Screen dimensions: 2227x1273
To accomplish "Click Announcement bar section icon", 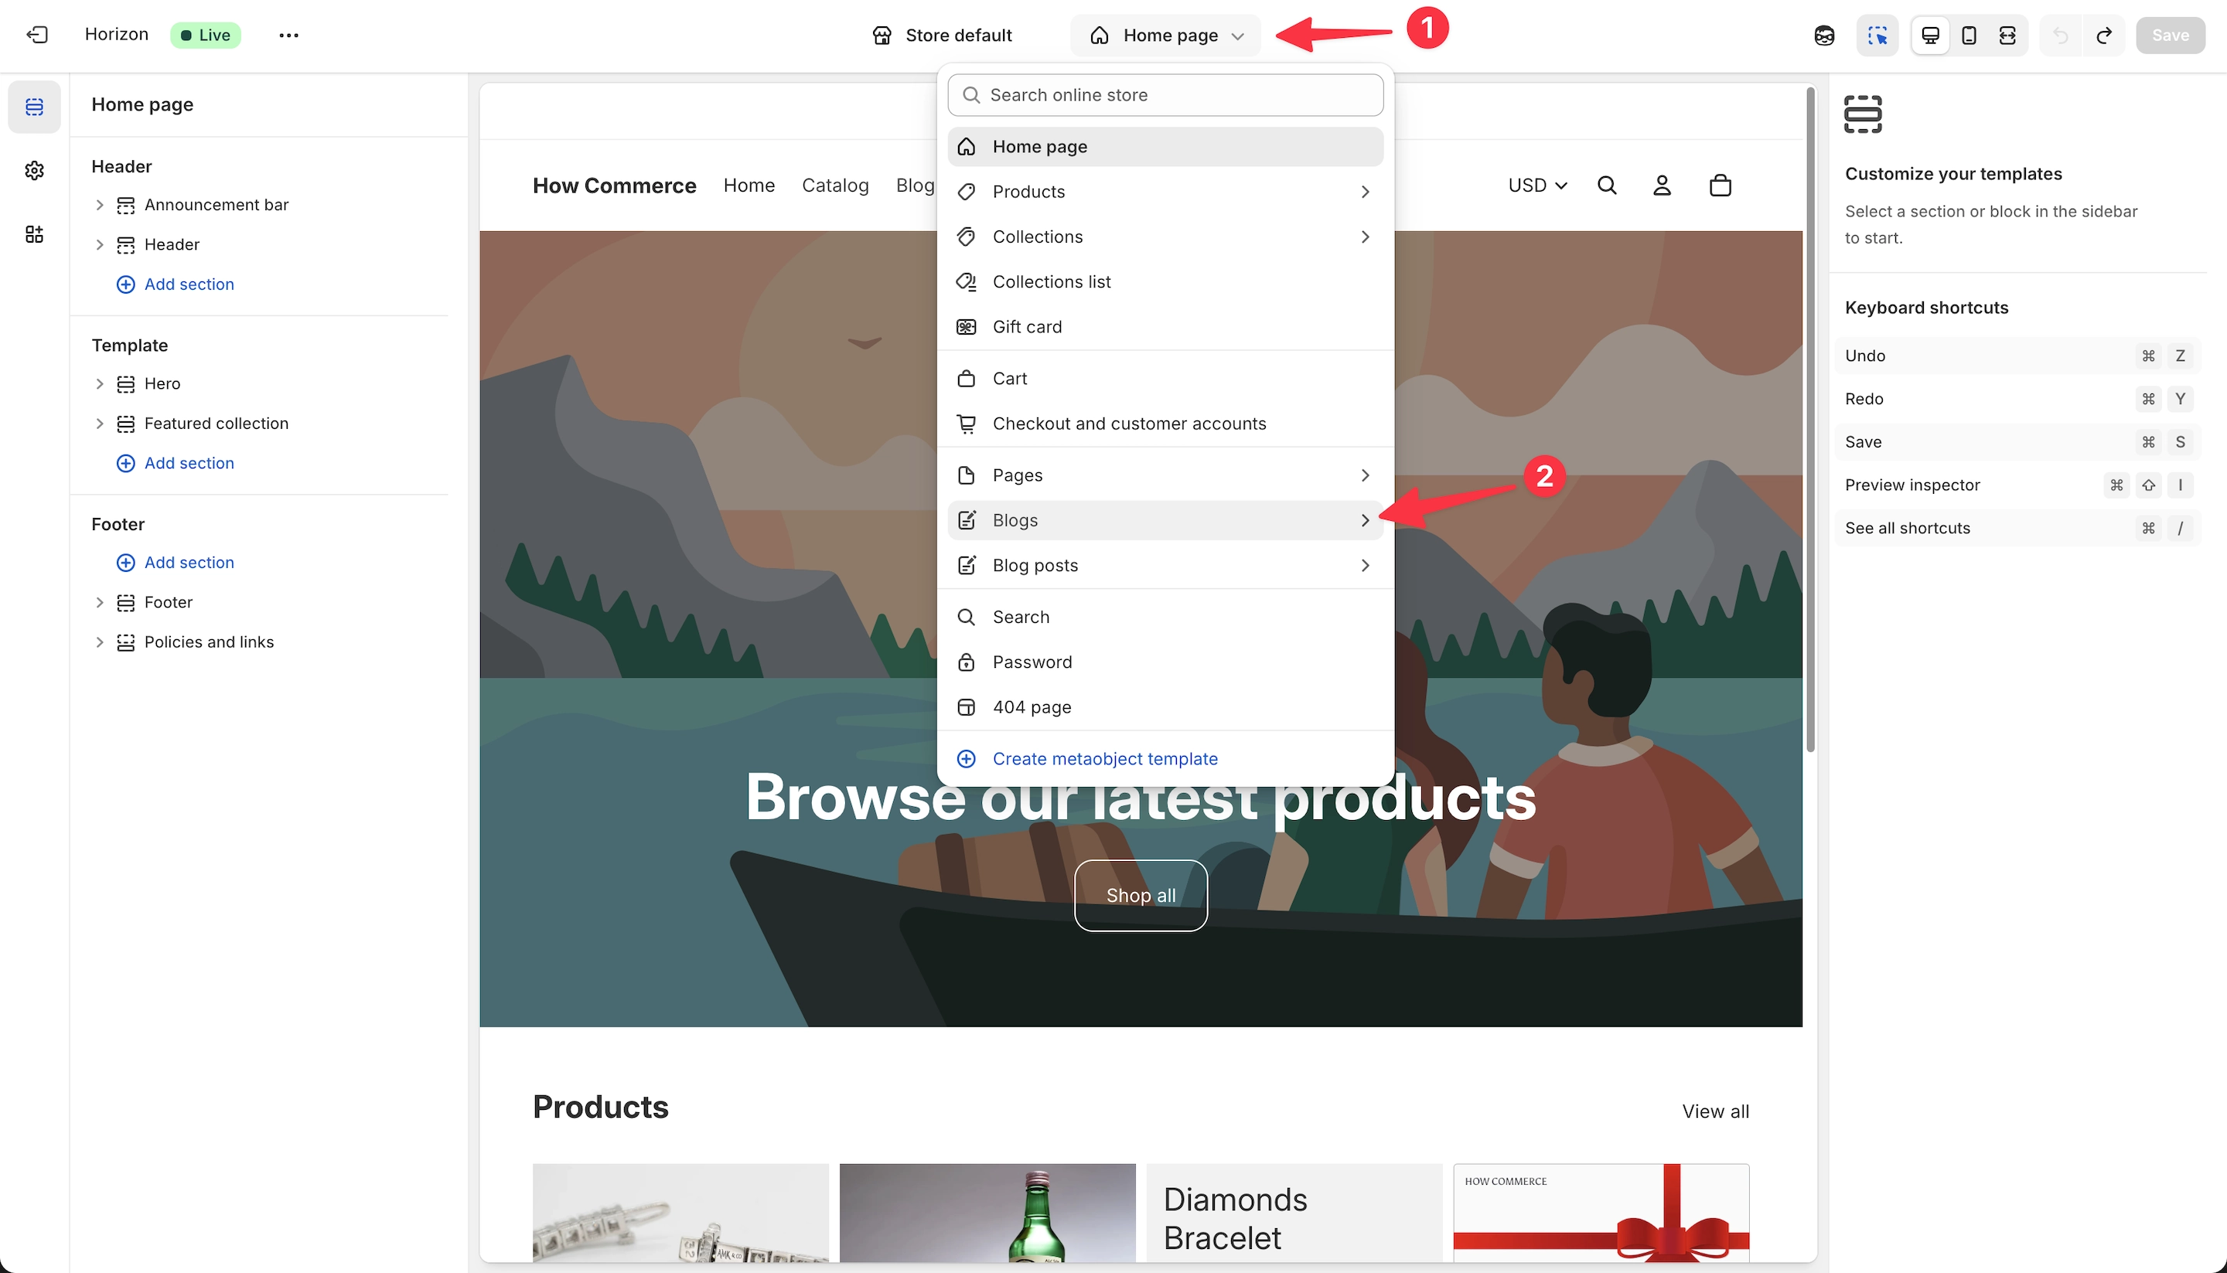I will [126, 205].
